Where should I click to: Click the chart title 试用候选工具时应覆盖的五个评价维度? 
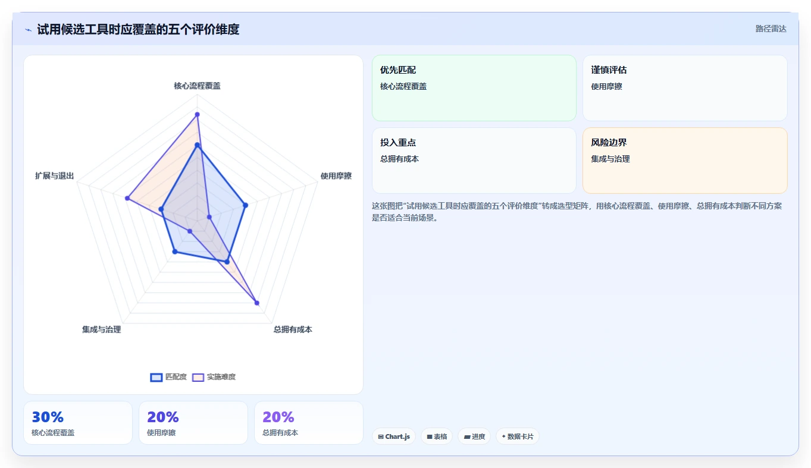(x=138, y=29)
